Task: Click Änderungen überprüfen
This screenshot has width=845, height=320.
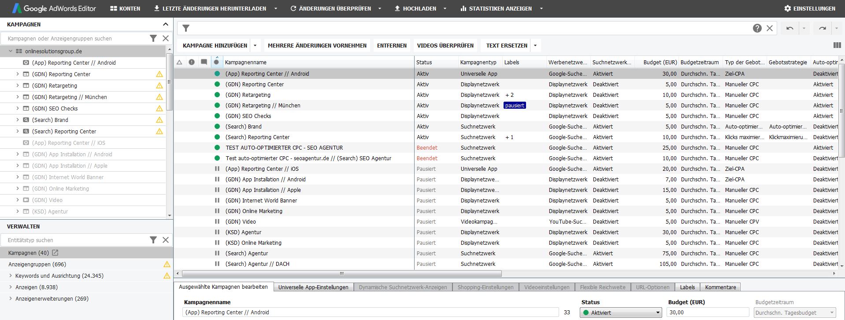Action: pos(330,8)
